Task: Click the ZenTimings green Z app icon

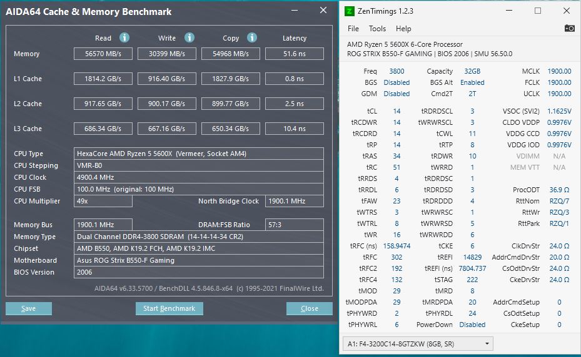Action: coord(349,11)
